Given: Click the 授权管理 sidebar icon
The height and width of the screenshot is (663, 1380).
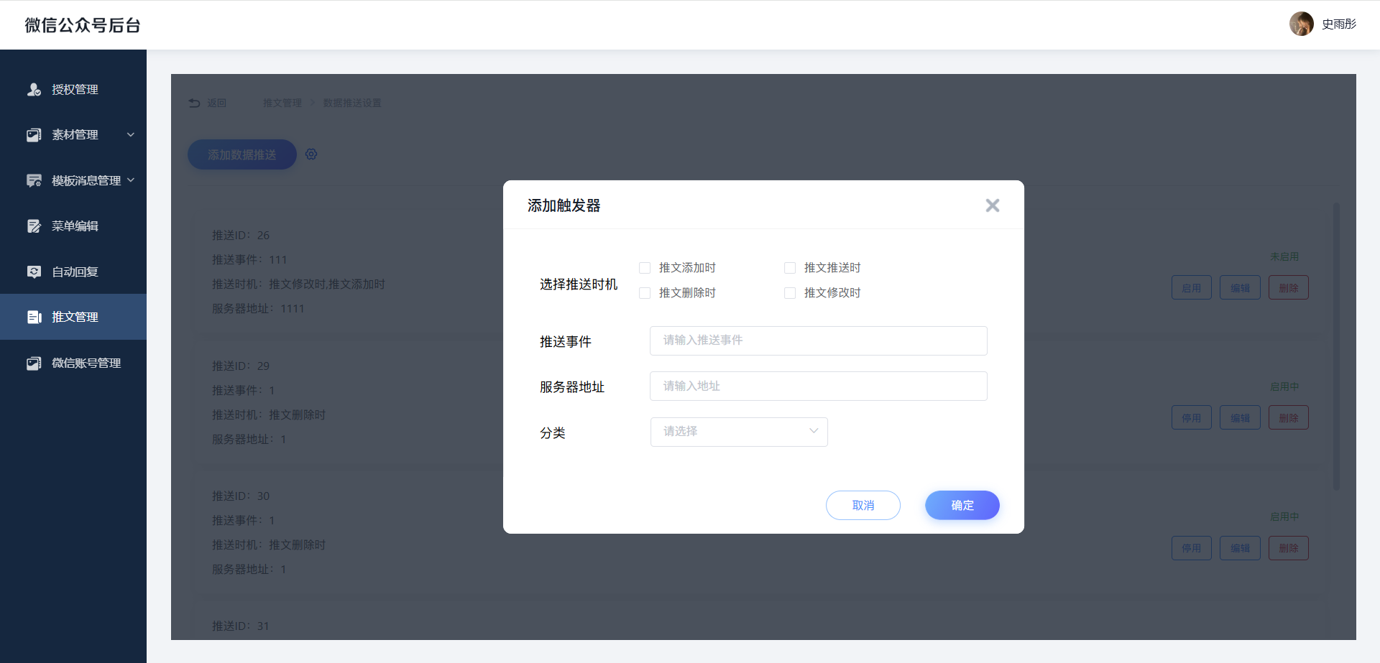Looking at the screenshot, I should coord(34,90).
